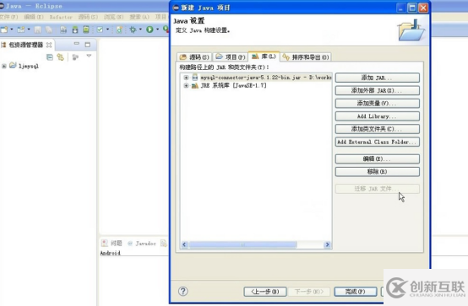This screenshot has width=468, height=306.
Task: Open the Run dropdown arrow in toolbar
Action: 157,30
